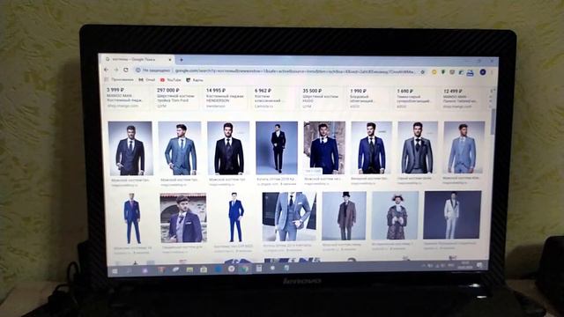
Task: Click the 12 499 ₽ MANGO MAN offer
Action: 462,99
